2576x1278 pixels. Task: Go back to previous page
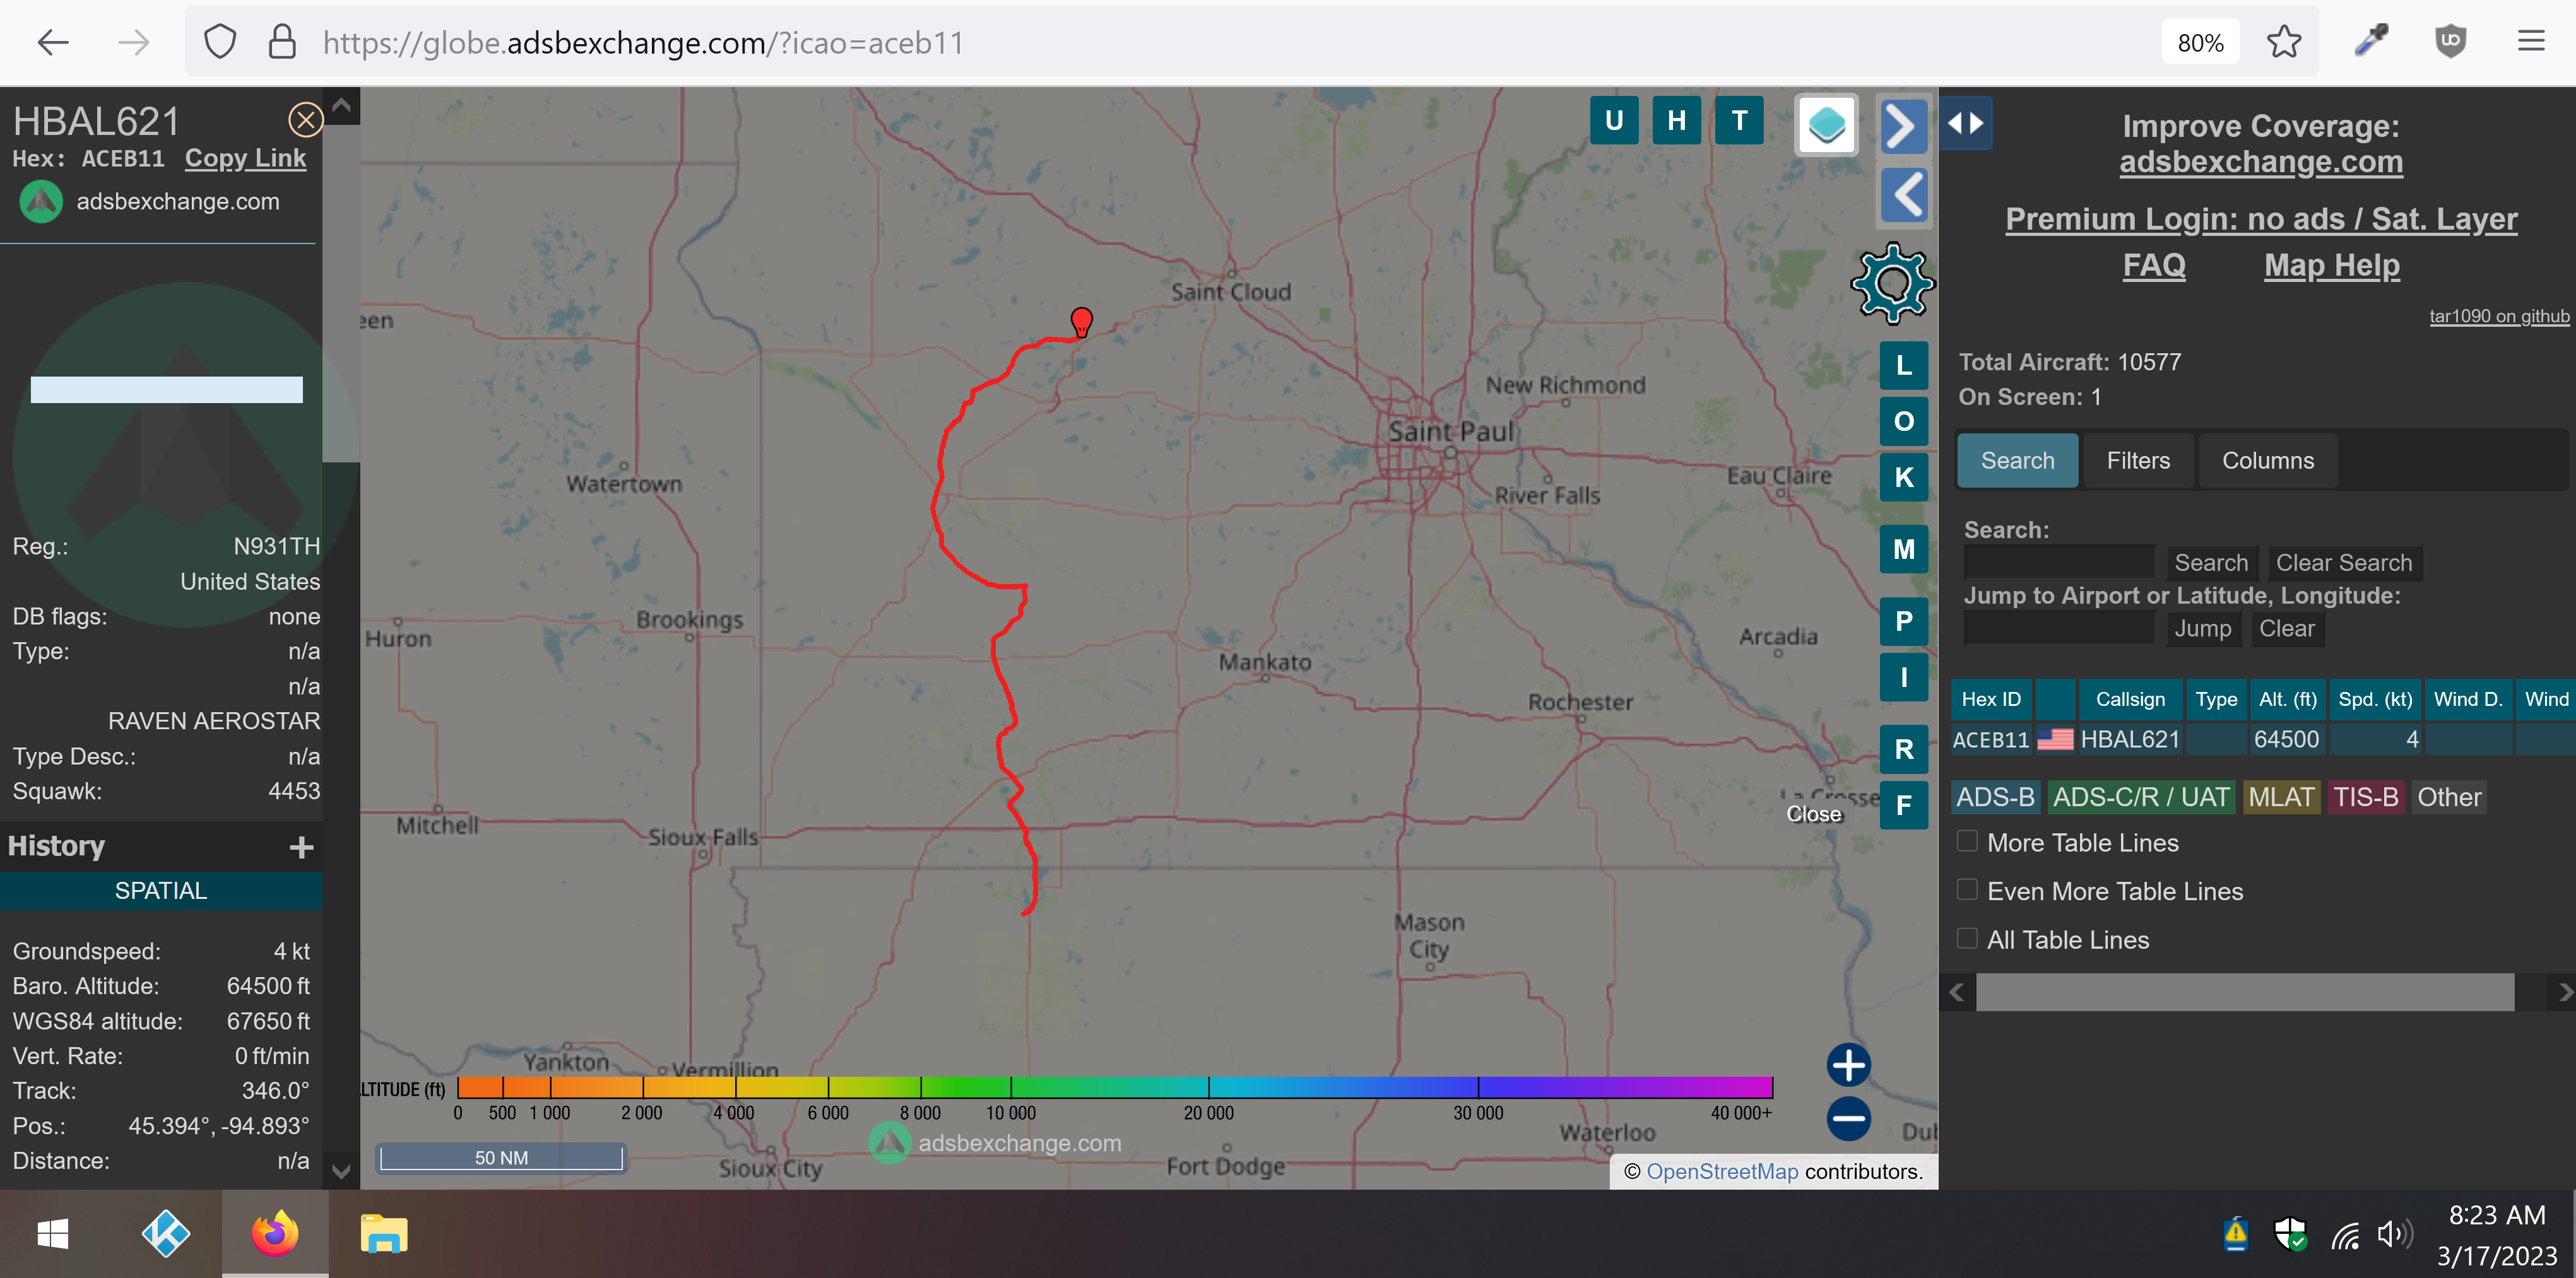53,42
